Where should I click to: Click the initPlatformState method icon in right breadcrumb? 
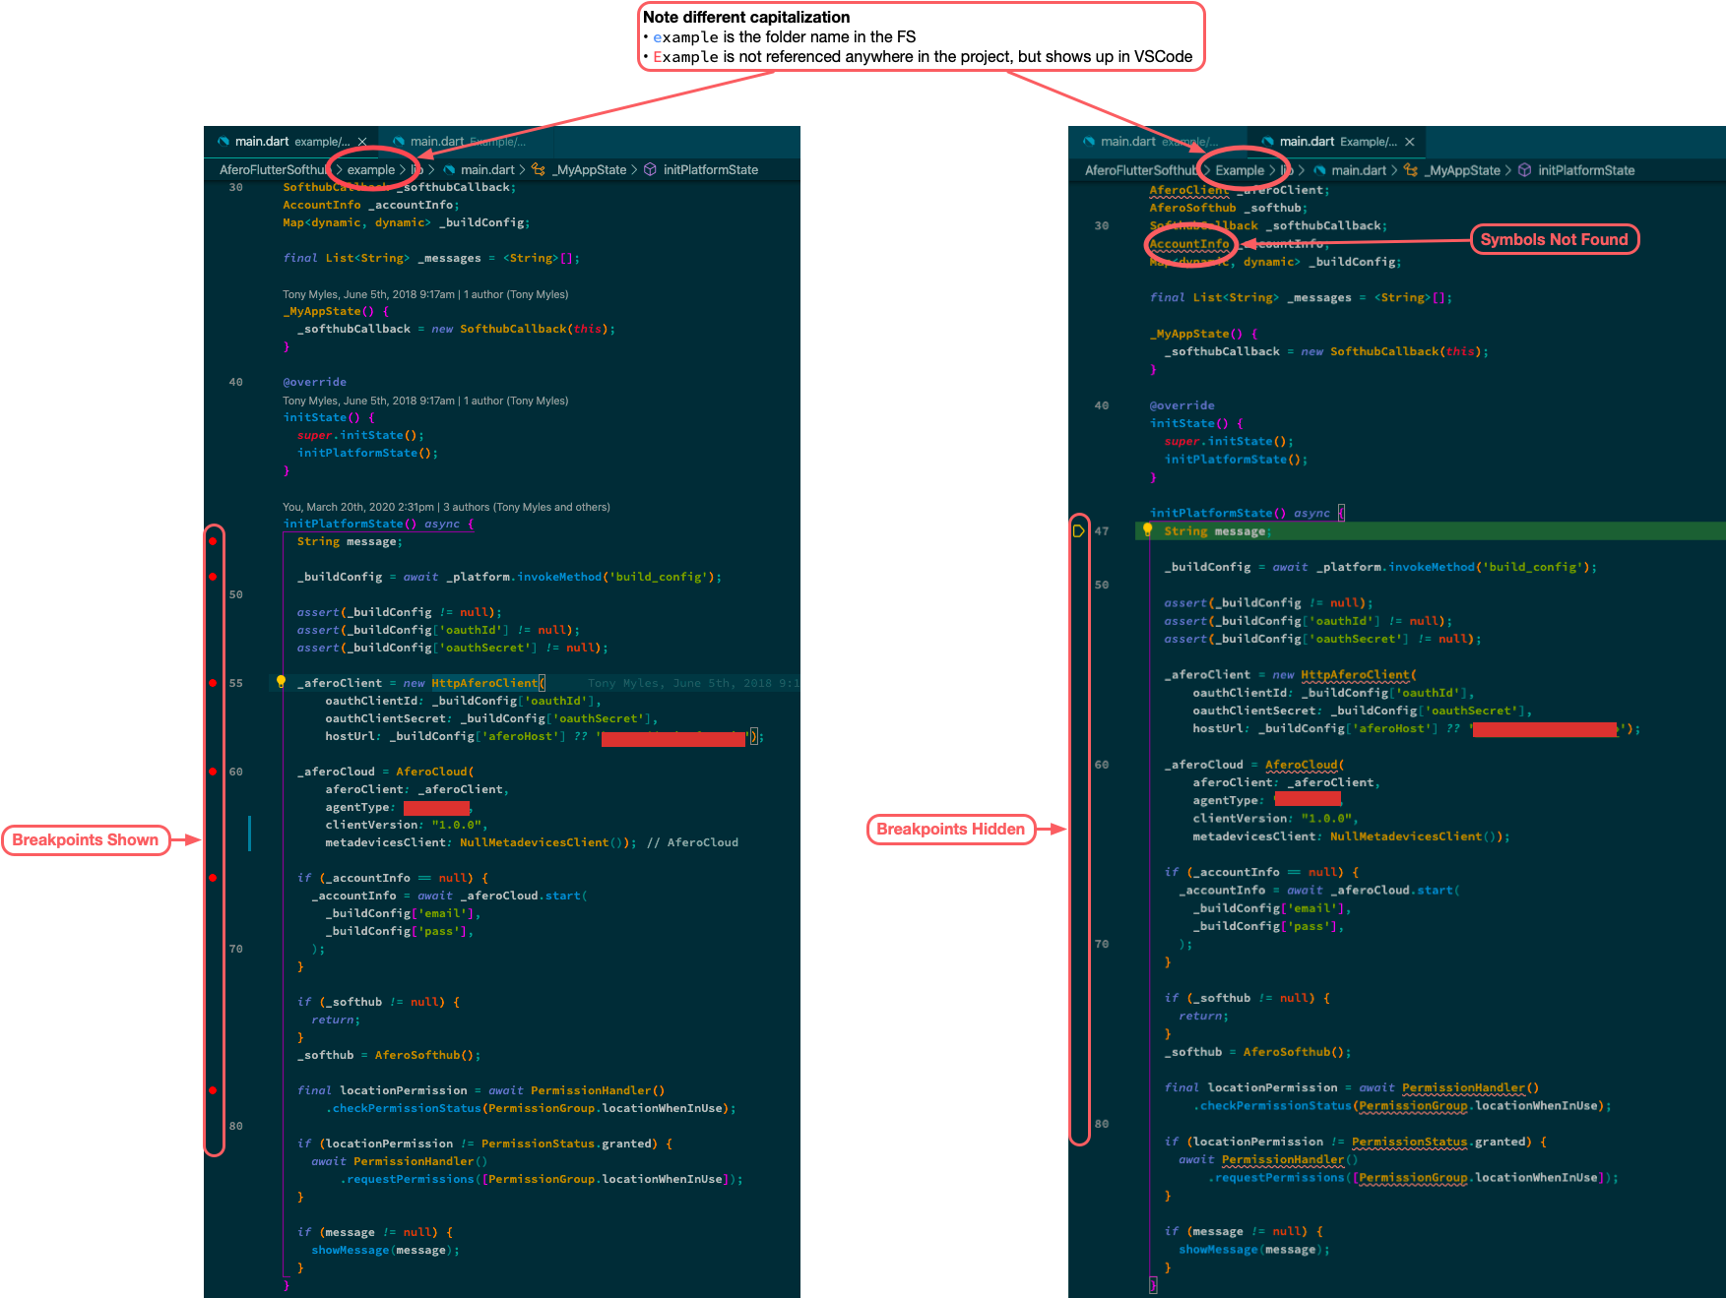pos(1524,170)
